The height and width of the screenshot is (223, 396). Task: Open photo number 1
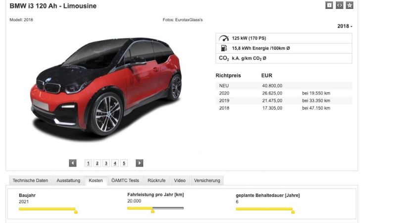(x=88, y=163)
